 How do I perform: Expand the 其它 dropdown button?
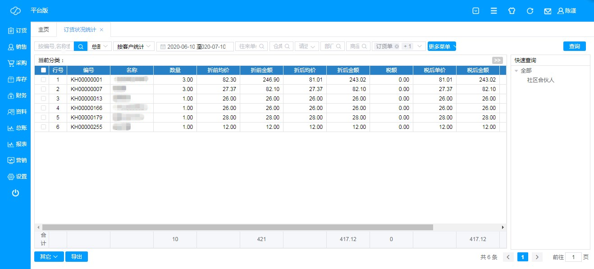pos(49,257)
